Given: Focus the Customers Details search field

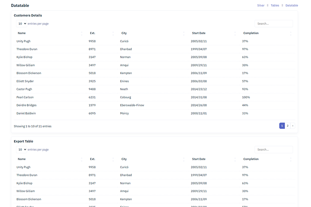Looking at the screenshot, I should (x=273, y=24).
